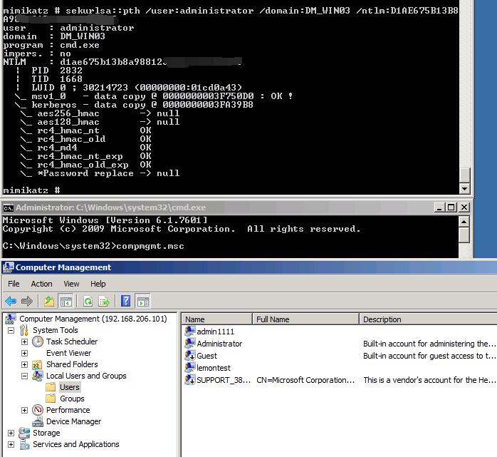Expand the Event Viewer node
This screenshot has width=497, height=457.
click(24, 353)
